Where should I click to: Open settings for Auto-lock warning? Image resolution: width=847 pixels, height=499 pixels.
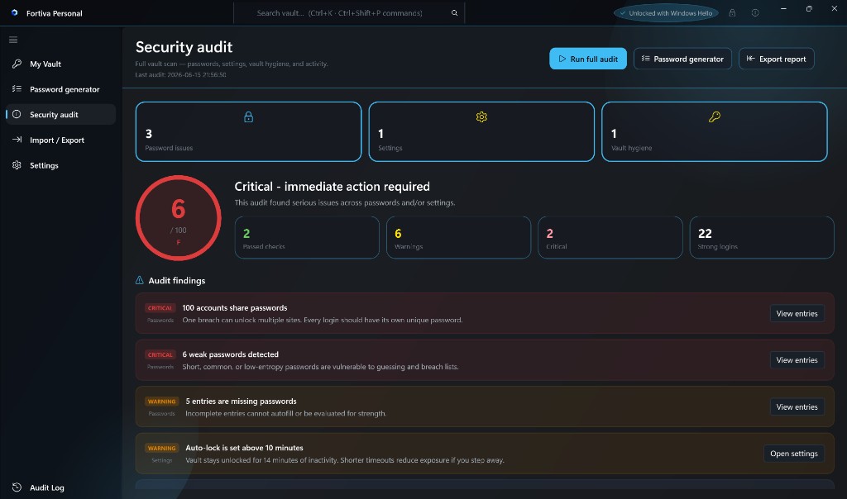tap(793, 453)
